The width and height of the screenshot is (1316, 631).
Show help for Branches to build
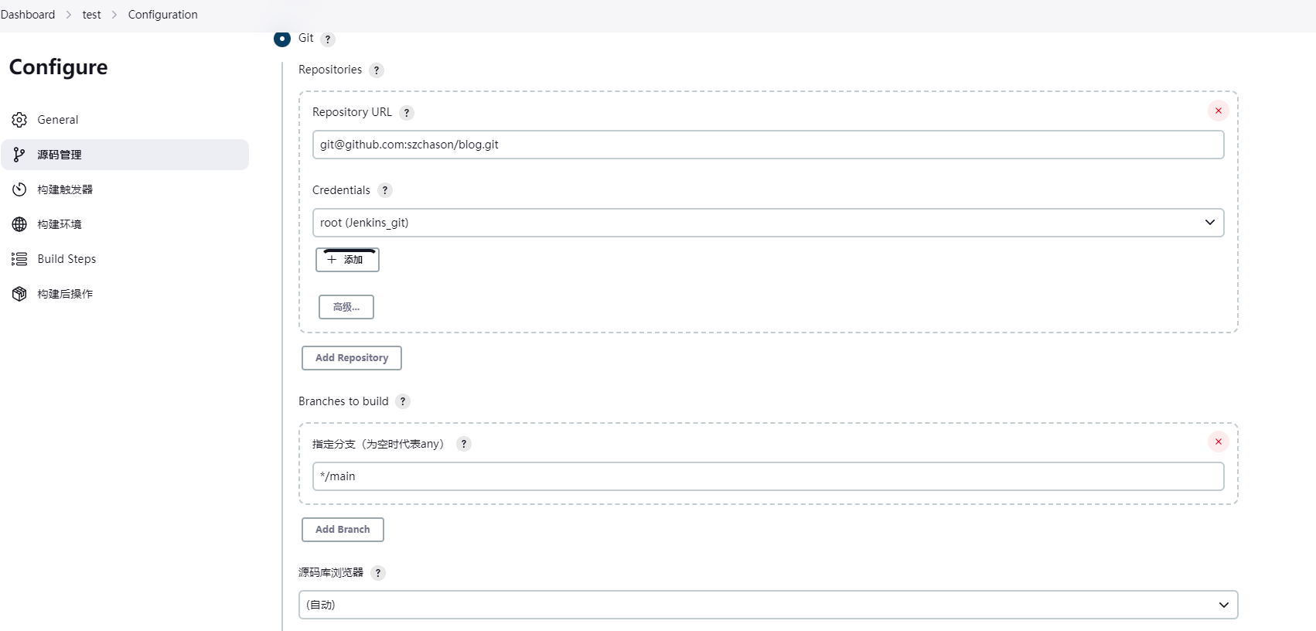point(403,401)
